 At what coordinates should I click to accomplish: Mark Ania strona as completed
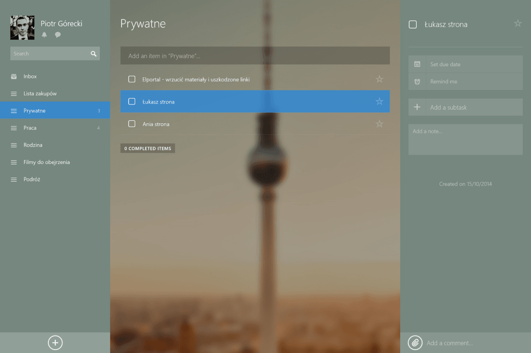pos(132,124)
